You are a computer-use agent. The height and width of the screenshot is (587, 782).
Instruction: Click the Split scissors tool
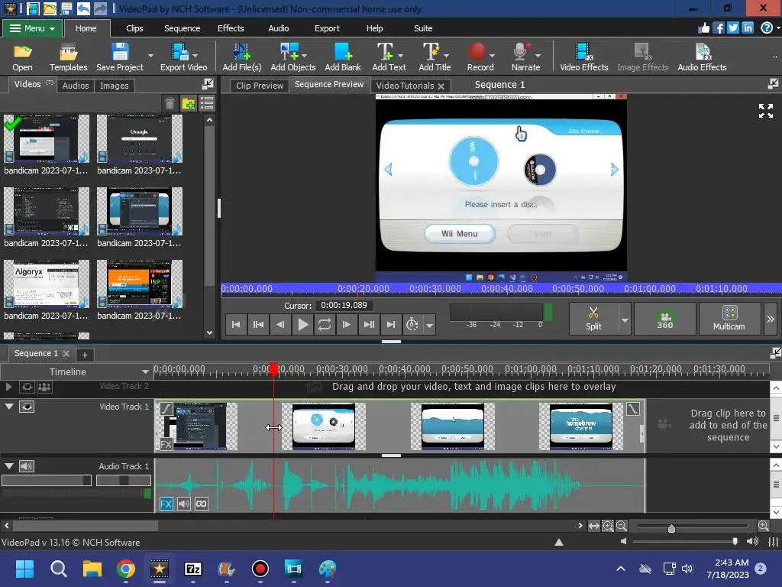593,319
